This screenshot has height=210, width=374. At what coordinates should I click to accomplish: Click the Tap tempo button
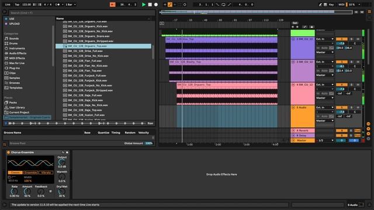click(17, 5)
